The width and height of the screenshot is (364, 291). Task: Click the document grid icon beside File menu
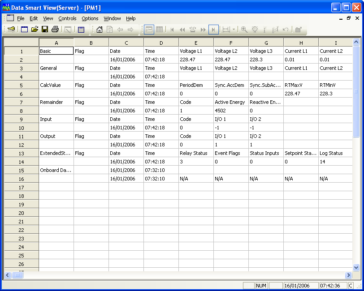click(x=10, y=18)
